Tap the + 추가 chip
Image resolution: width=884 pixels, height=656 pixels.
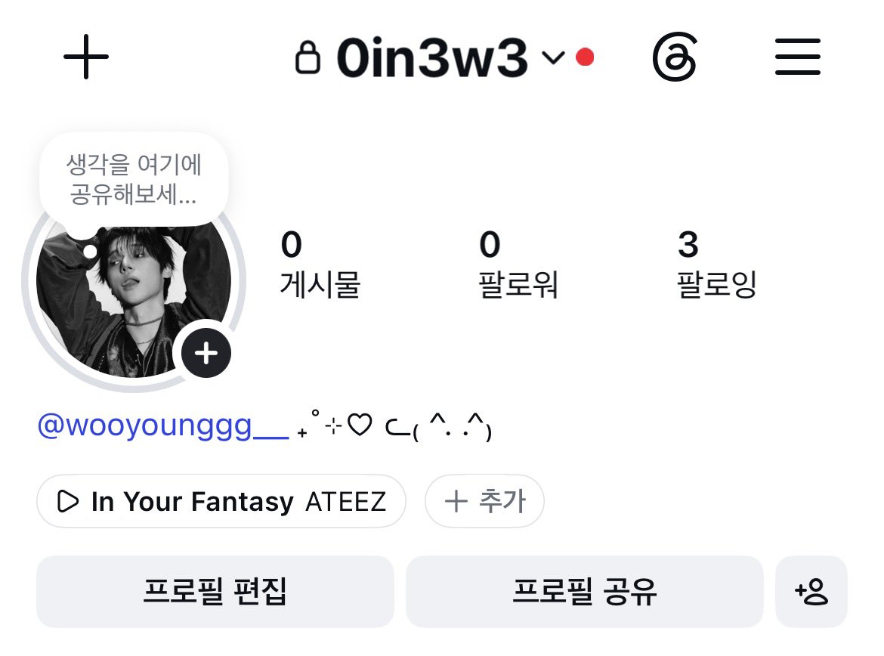(x=484, y=502)
